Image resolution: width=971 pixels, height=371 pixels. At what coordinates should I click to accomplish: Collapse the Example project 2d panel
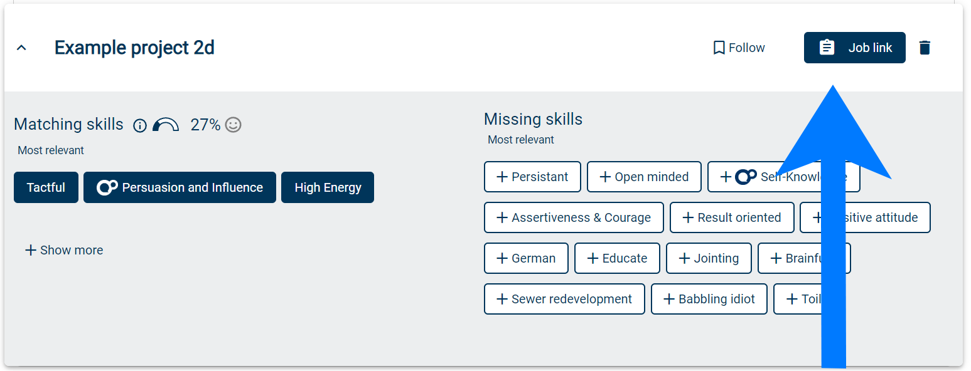coord(21,47)
